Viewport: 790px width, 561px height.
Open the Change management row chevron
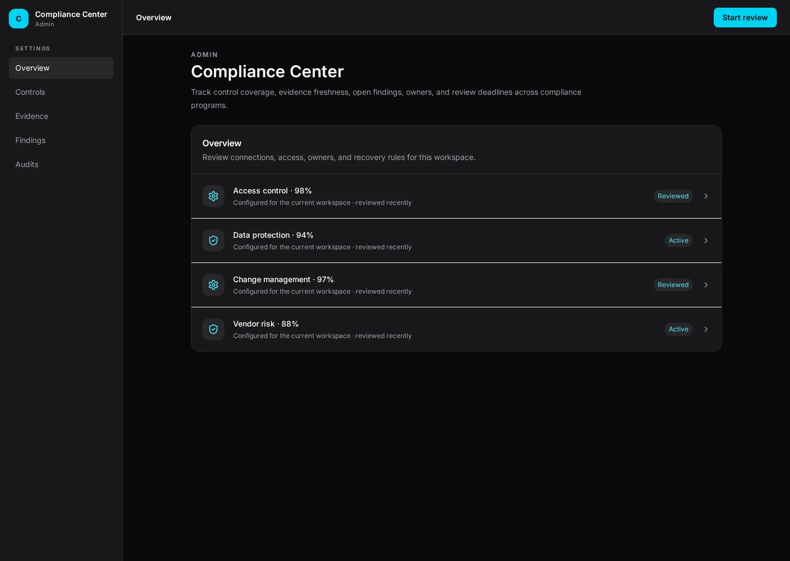pyautogui.click(x=706, y=285)
